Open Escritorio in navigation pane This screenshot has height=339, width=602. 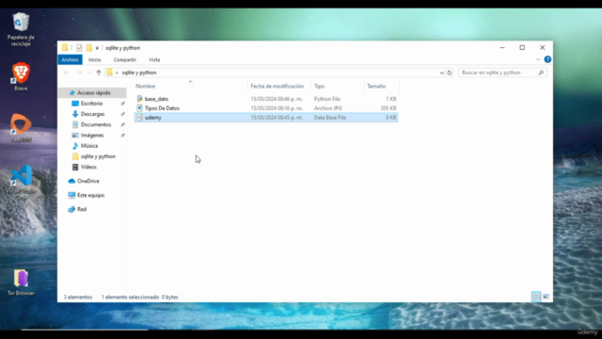coord(91,104)
